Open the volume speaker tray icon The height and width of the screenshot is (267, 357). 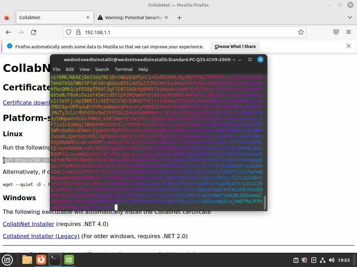(x=332, y=260)
